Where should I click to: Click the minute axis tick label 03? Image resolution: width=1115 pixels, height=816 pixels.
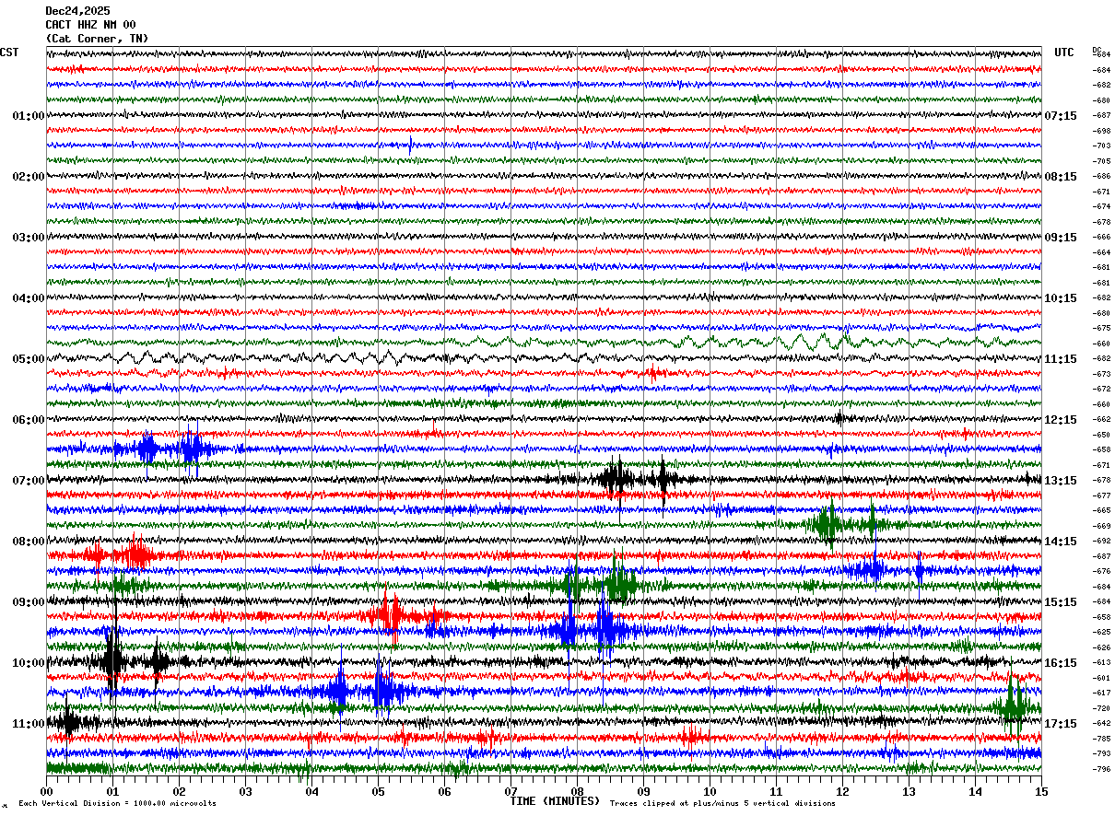click(245, 791)
